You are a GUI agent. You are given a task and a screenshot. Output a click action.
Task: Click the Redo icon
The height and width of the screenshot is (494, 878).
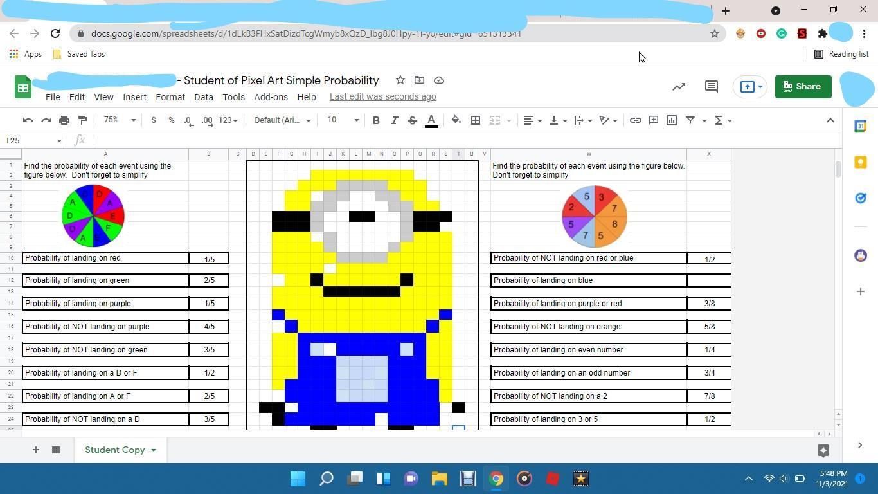46,120
